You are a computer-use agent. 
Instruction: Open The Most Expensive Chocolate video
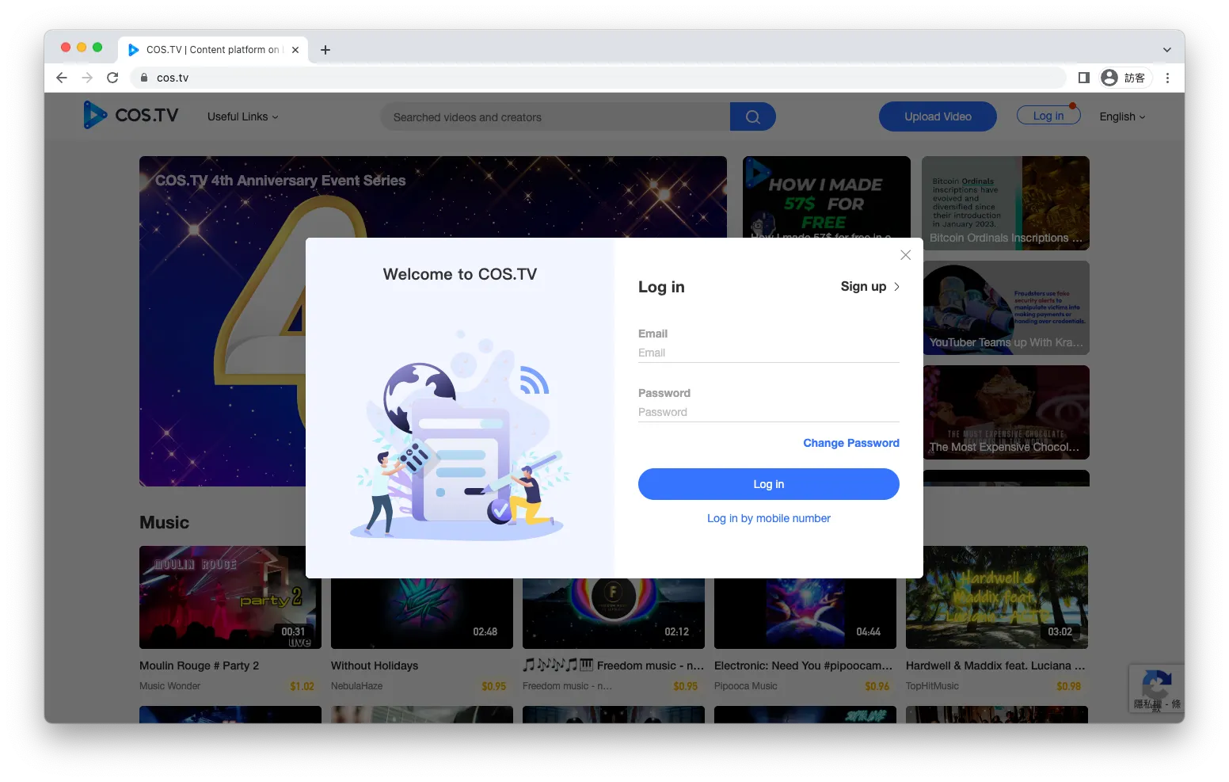click(1006, 412)
